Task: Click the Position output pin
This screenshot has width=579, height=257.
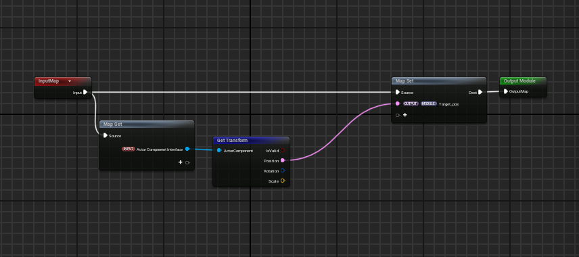Action: 283,161
